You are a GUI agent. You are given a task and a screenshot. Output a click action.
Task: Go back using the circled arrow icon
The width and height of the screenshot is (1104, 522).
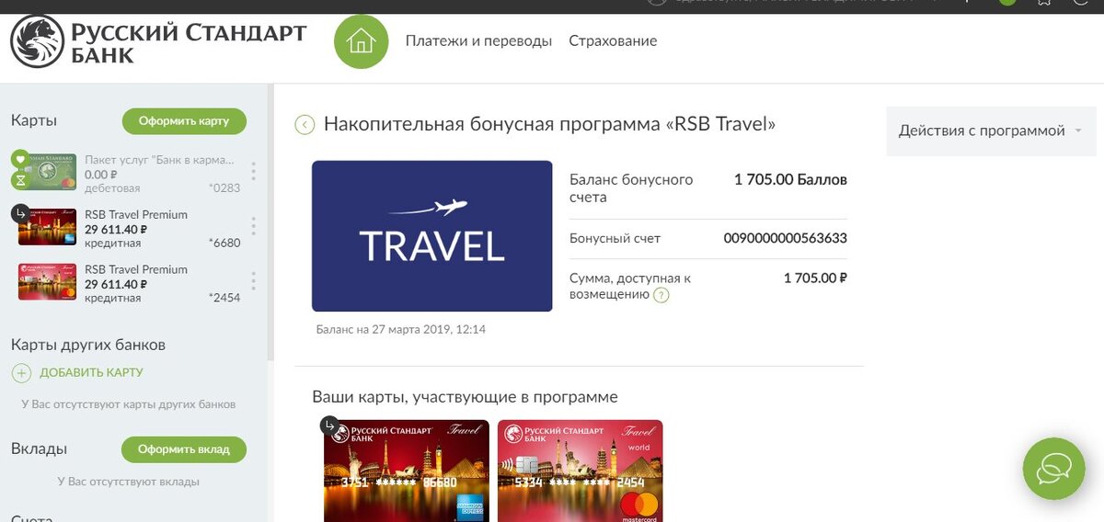click(305, 125)
